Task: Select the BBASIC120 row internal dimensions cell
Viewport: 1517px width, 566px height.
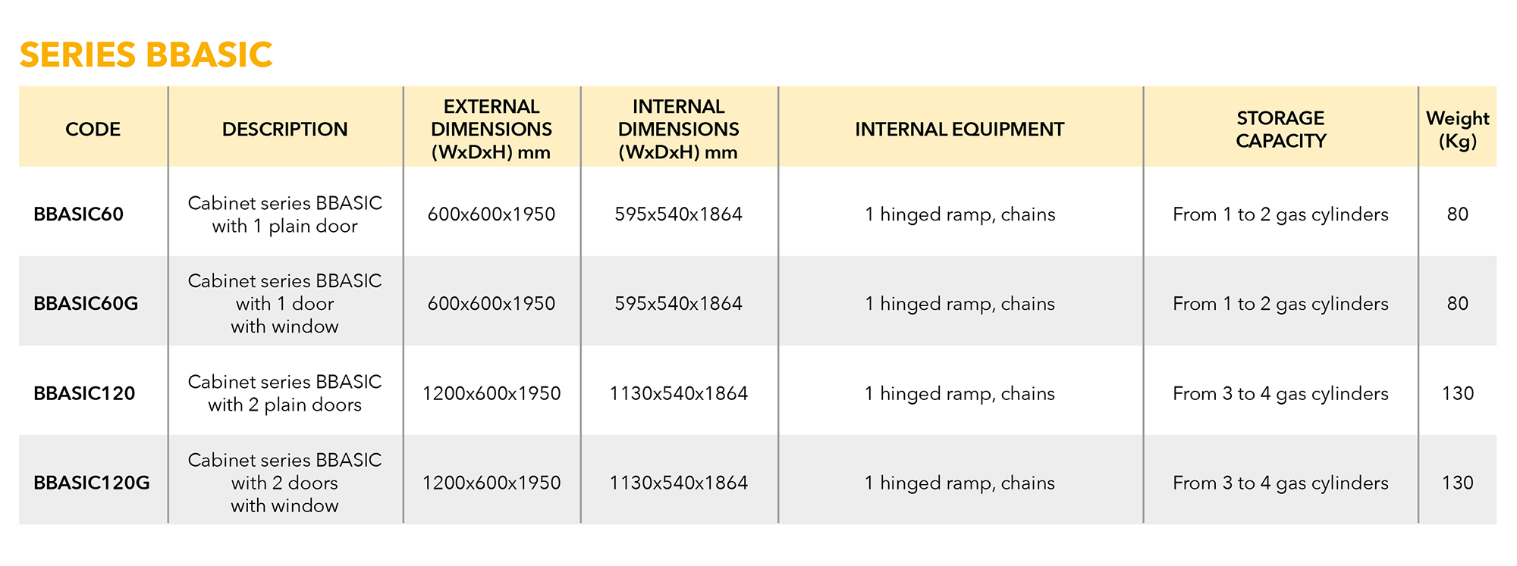Action: (678, 393)
